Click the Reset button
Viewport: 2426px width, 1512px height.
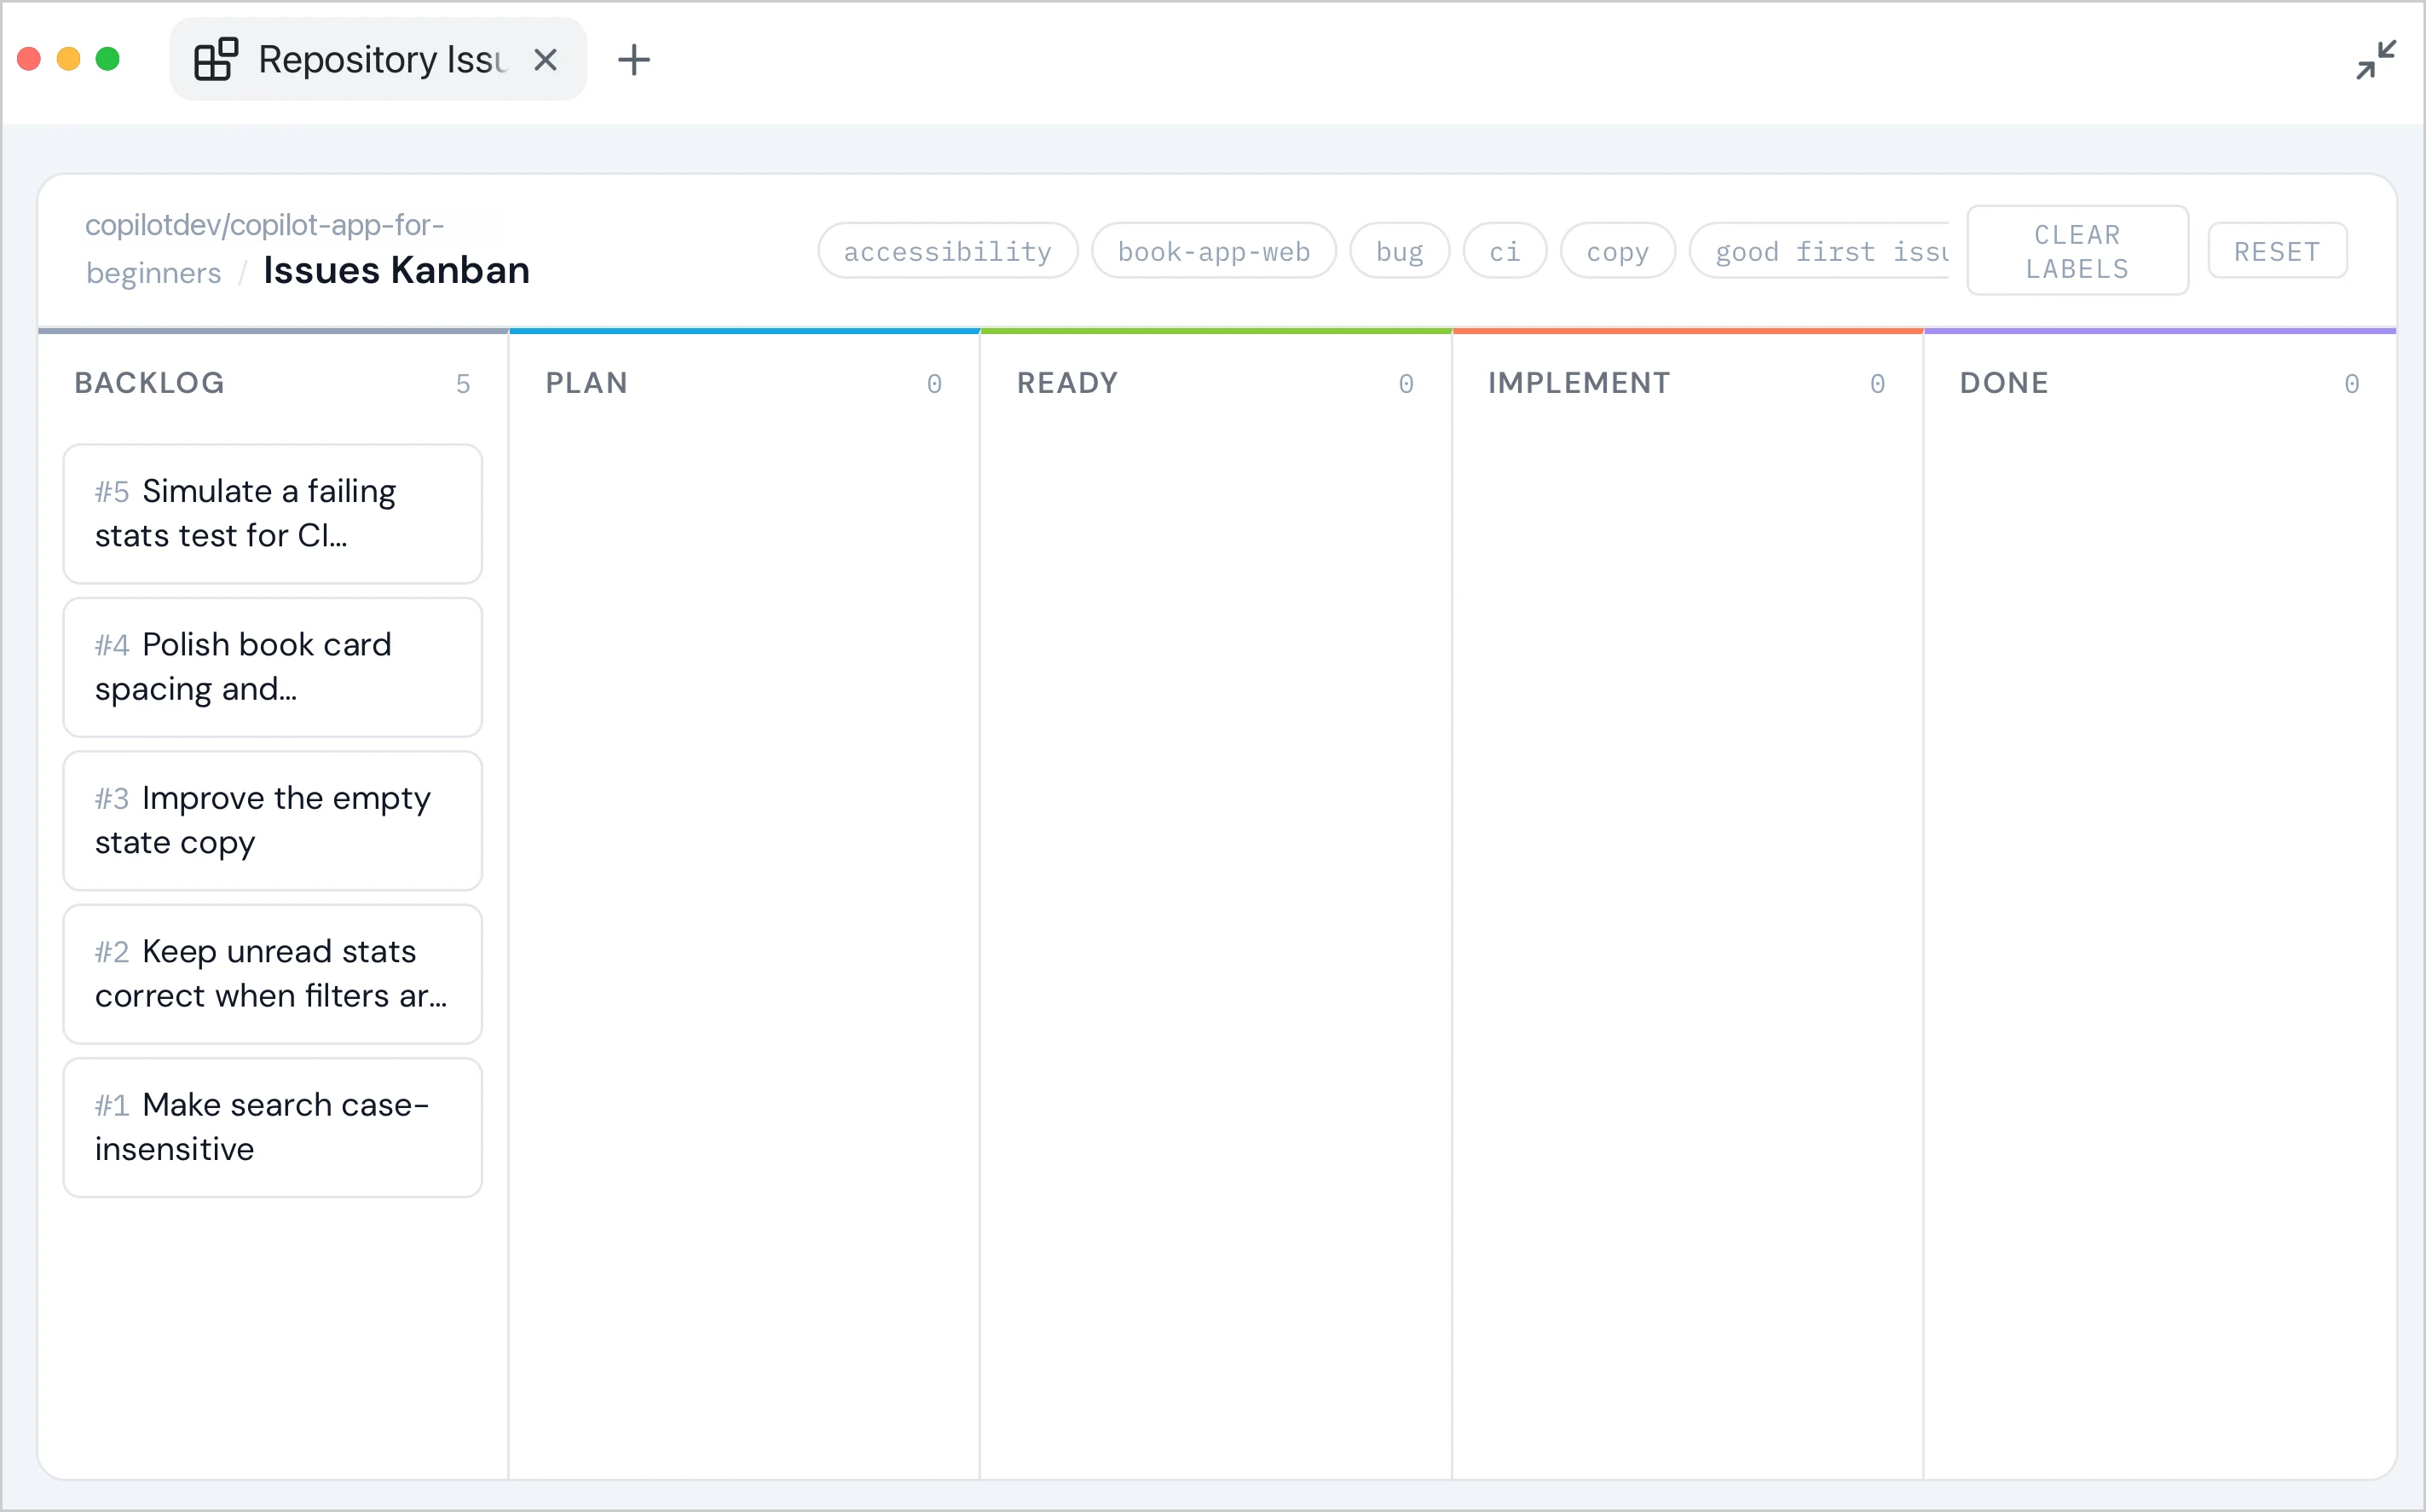(x=2277, y=251)
